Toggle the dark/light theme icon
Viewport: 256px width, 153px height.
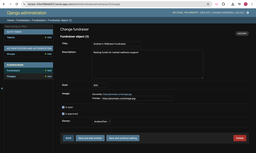[x=247, y=12]
